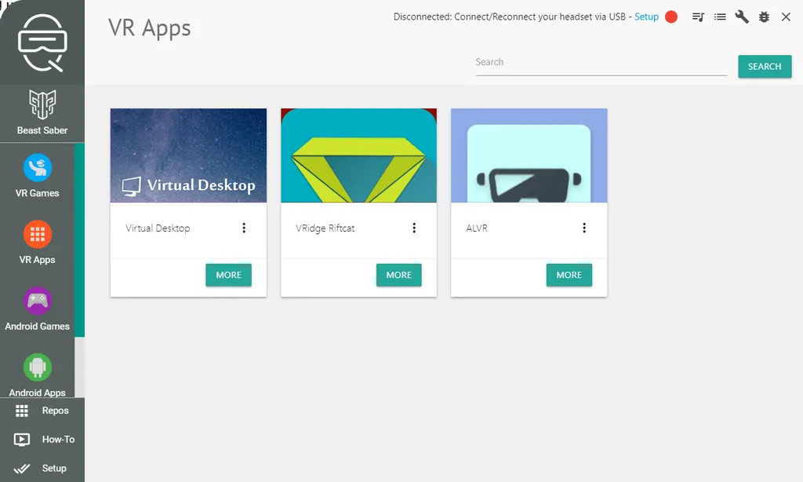Open the How-To menu item
This screenshot has width=803, height=482.
tap(42, 440)
